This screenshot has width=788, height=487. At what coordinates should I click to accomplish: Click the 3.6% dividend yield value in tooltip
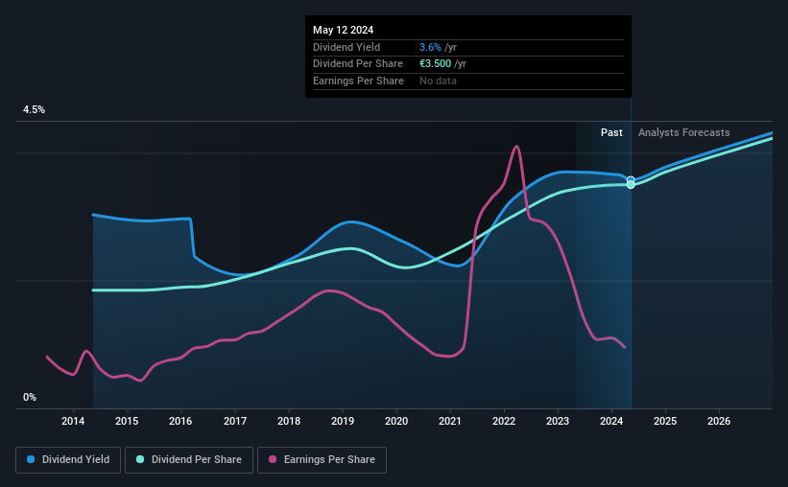point(430,47)
